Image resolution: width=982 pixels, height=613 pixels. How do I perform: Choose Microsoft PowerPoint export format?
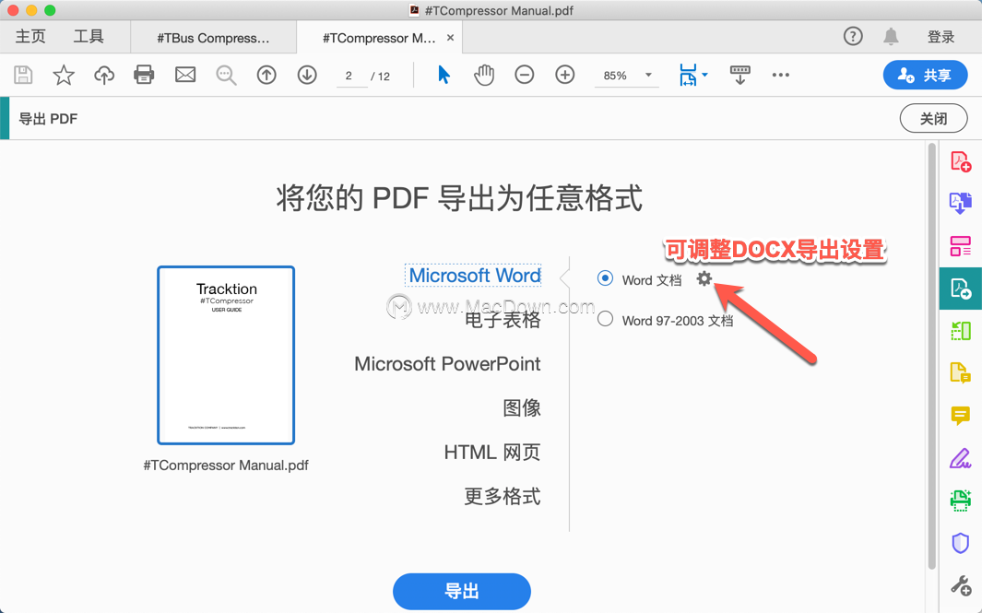(x=447, y=364)
